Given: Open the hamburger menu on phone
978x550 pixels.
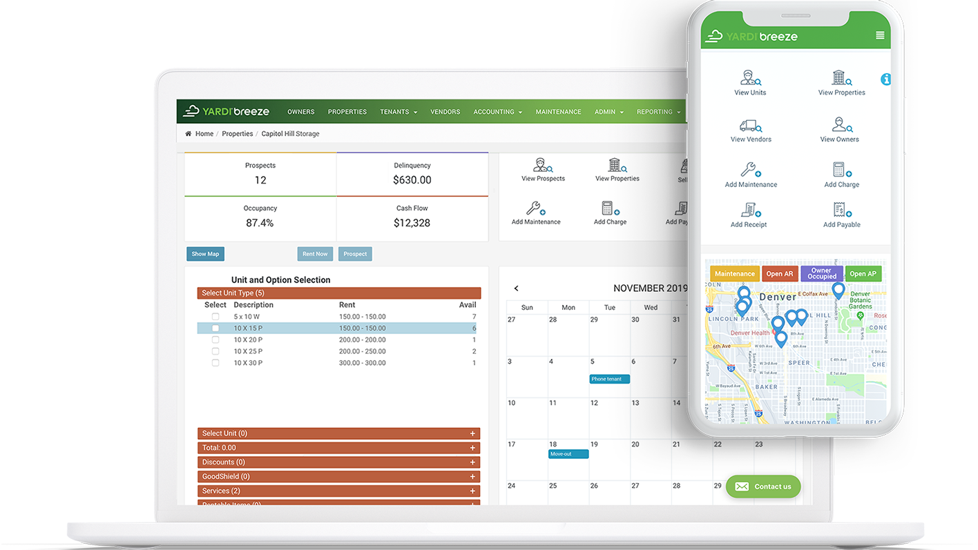Looking at the screenshot, I should 879,36.
